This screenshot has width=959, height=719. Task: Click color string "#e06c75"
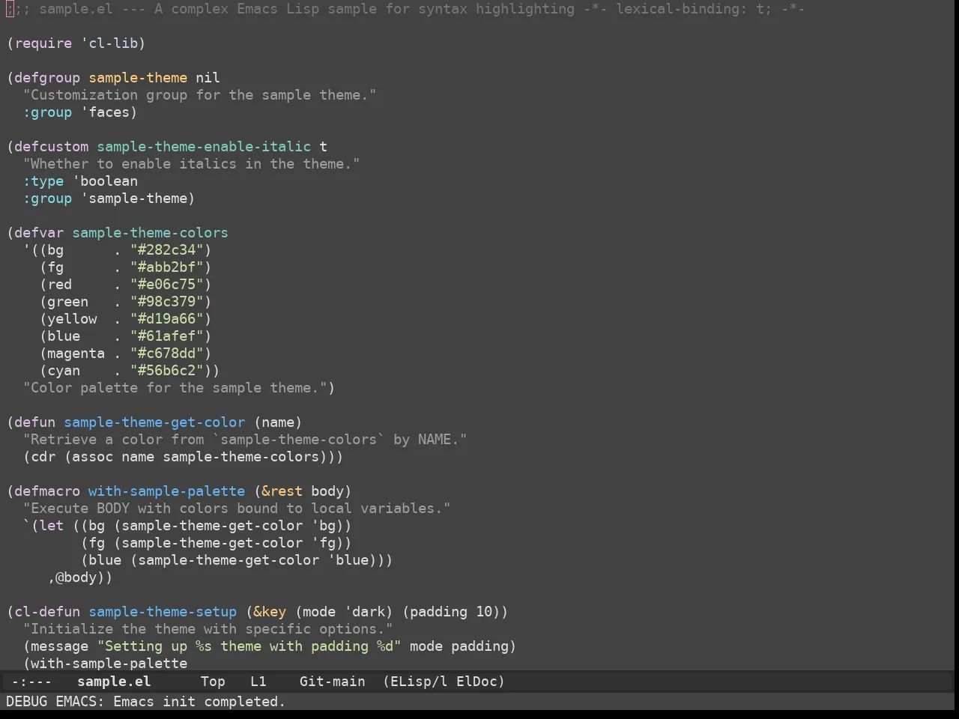pos(167,285)
